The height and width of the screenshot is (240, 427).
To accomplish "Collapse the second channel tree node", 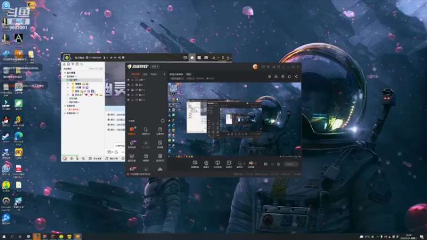I will click(65, 76).
